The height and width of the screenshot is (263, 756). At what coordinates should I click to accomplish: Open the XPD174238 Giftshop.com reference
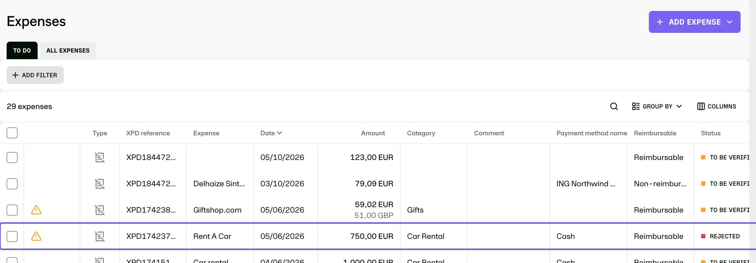coord(151,210)
